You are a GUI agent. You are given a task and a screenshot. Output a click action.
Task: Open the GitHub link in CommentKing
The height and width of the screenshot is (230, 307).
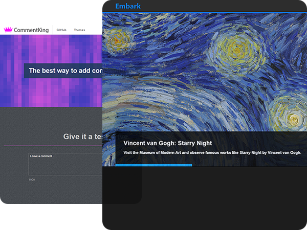tap(61, 30)
